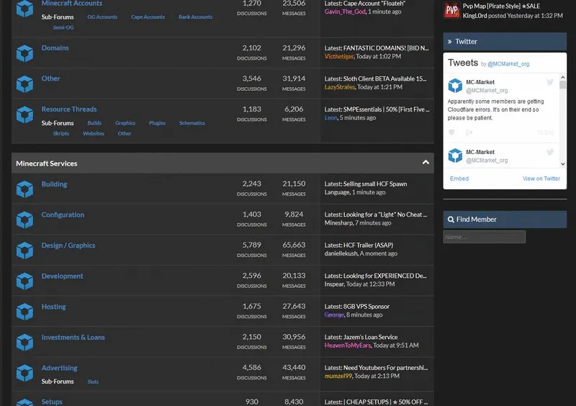The height and width of the screenshot is (406, 576).
Task: Open the @MCMarket_org Tweets header link
Action: 508,64
